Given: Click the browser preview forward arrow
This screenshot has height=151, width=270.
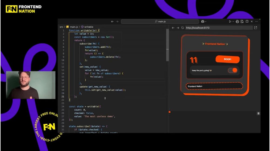Looking at the screenshot, I should coord(178,28).
